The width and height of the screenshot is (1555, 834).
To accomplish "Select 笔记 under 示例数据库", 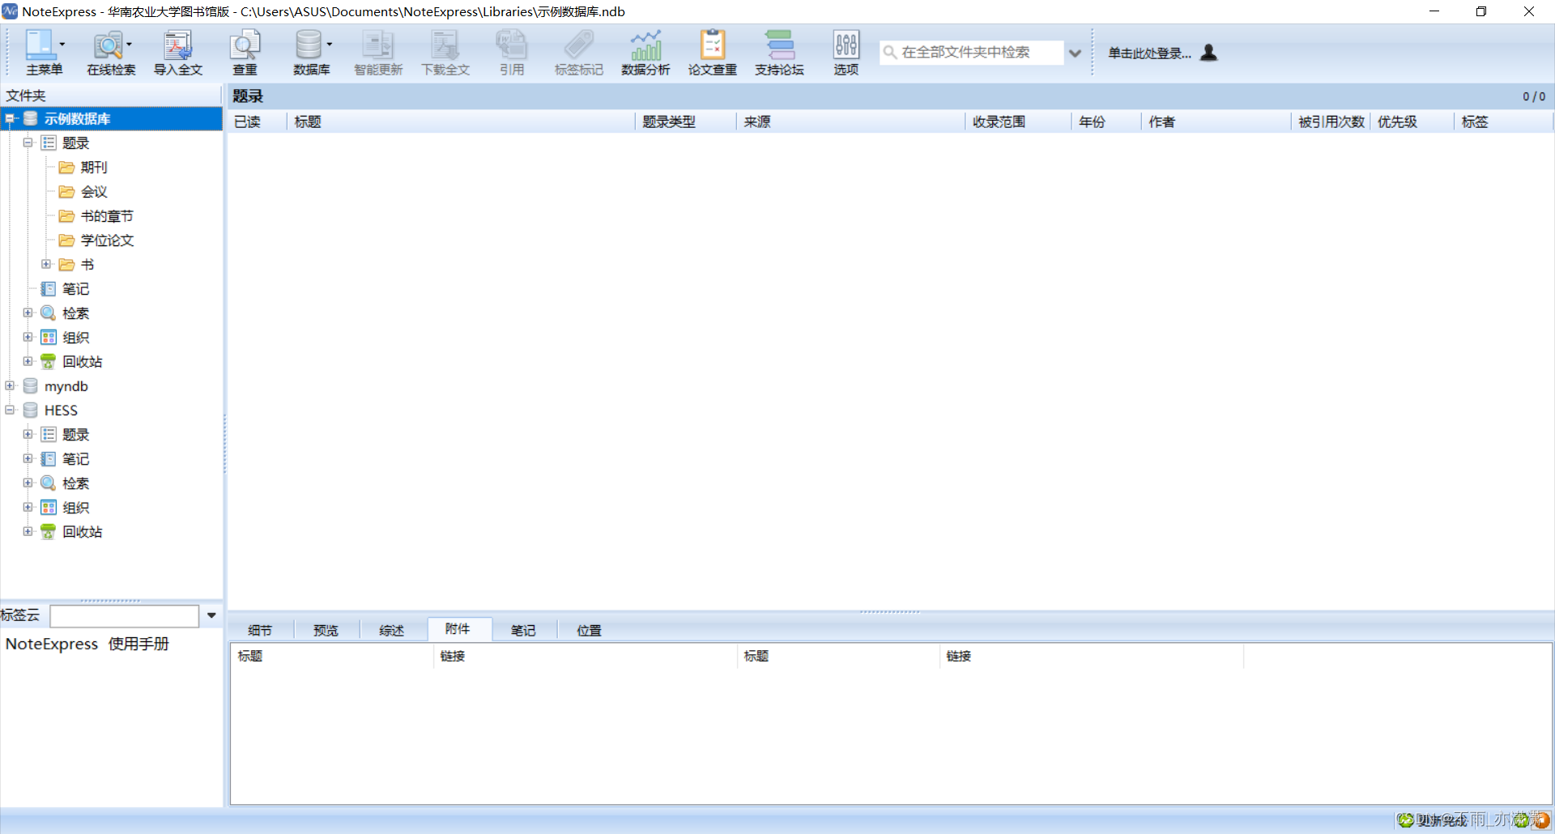I will click(75, 289).
